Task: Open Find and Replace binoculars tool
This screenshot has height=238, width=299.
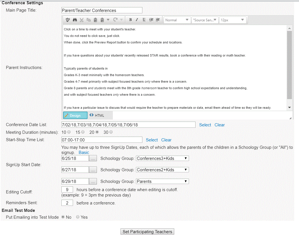Action: (75, 20)
